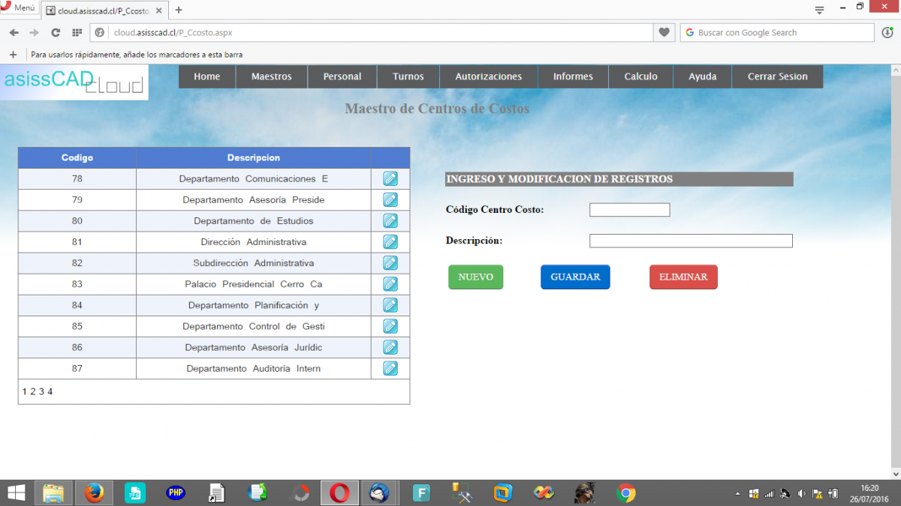Open the Personal menu
The image size is (901, 506).
342,76
